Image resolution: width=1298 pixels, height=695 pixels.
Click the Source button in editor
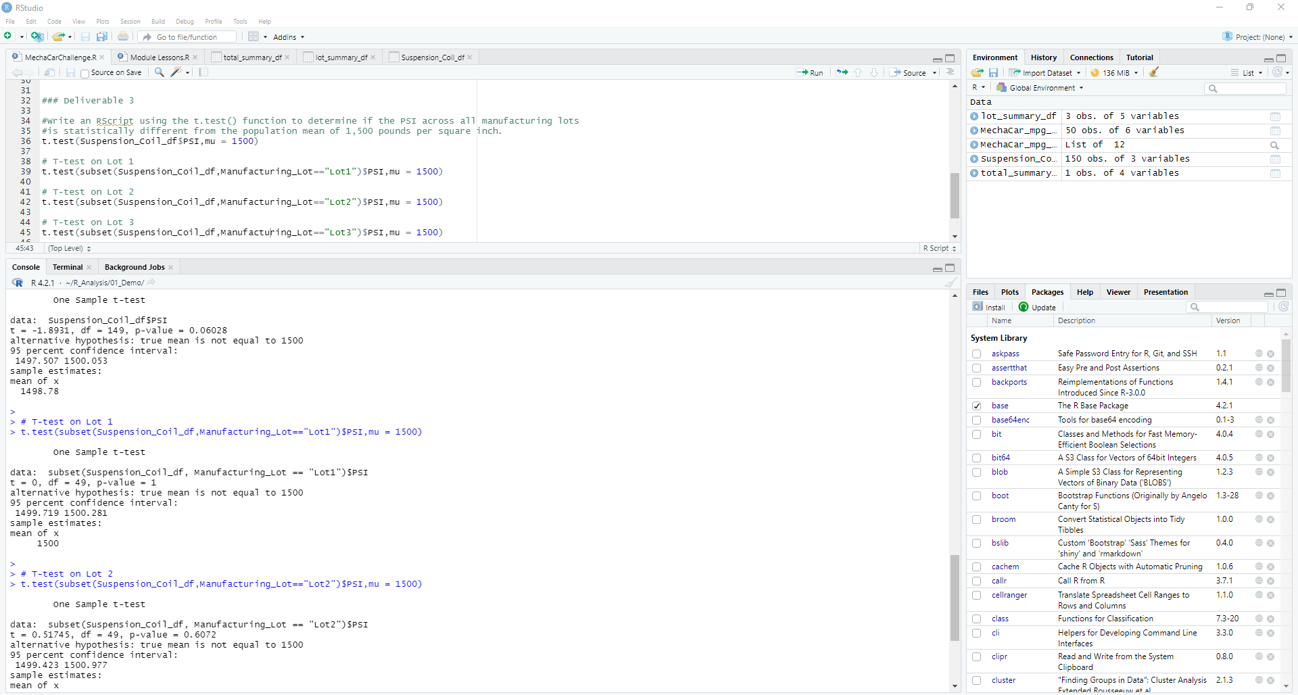point(909,72)
